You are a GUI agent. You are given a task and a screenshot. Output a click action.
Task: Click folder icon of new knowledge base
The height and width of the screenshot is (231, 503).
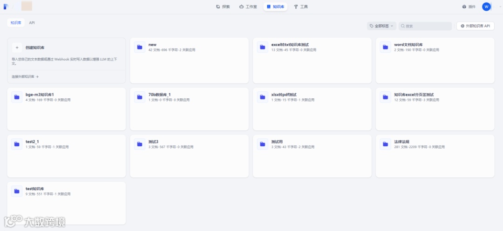coord(140,47)
